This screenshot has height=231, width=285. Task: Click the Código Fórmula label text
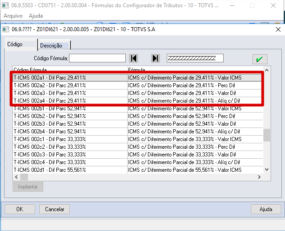51,58
